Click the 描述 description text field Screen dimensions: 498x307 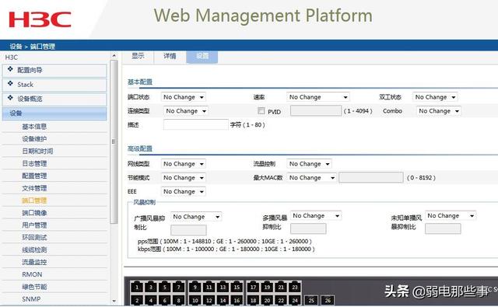[195, 124]
